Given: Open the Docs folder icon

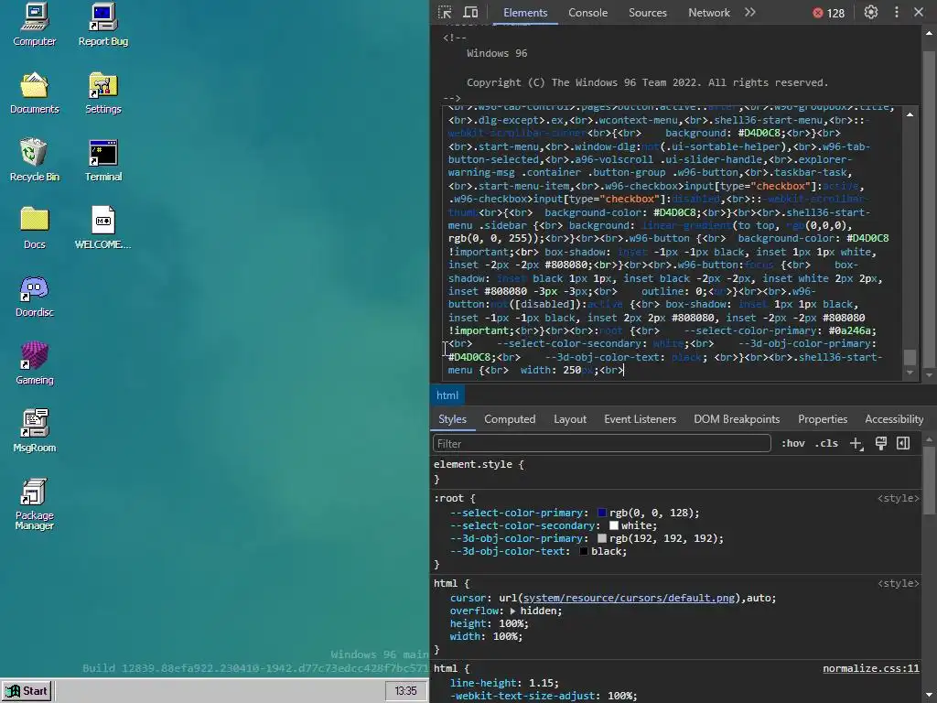Looking at the screenshot, I should pos(34,228).
